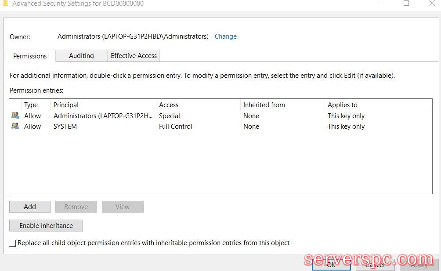
Task: Click the View button
Action: pyautogui.click(x=123, y=207)
